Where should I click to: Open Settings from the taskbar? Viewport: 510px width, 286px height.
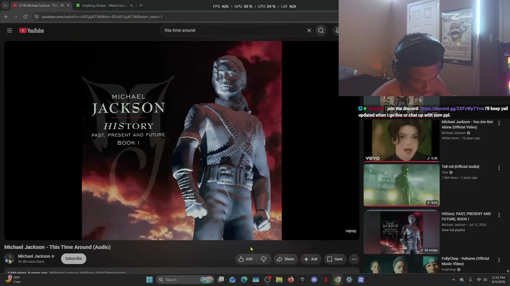349,280
